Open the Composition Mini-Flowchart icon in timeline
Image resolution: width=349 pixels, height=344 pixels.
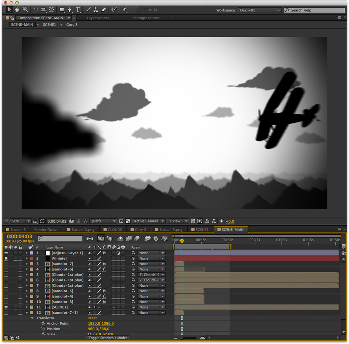90,238
